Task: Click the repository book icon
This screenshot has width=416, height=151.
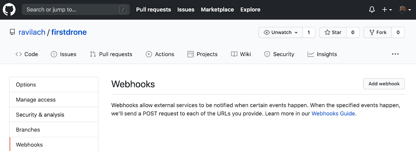Action: (12, 32)
